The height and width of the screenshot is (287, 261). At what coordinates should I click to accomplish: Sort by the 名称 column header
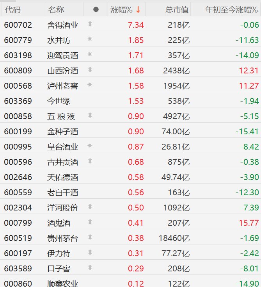[x=56, y=10]
